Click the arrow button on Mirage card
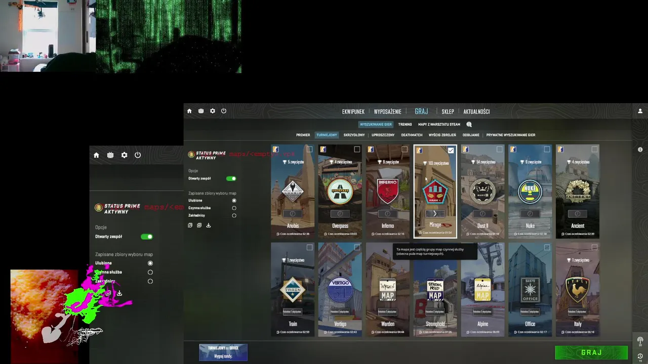The width and height of the screenshot is (648, 364). coord(435,213)
